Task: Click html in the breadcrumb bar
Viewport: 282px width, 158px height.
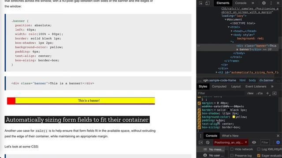Action: [x=242, y=80]
